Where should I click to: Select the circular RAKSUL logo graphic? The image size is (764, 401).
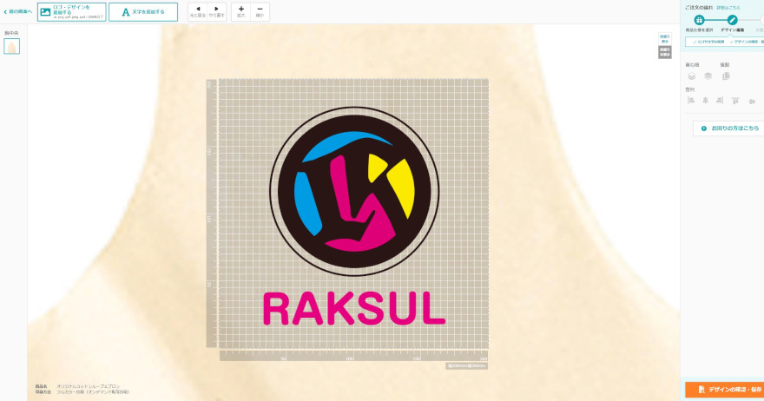click(354, 192)
